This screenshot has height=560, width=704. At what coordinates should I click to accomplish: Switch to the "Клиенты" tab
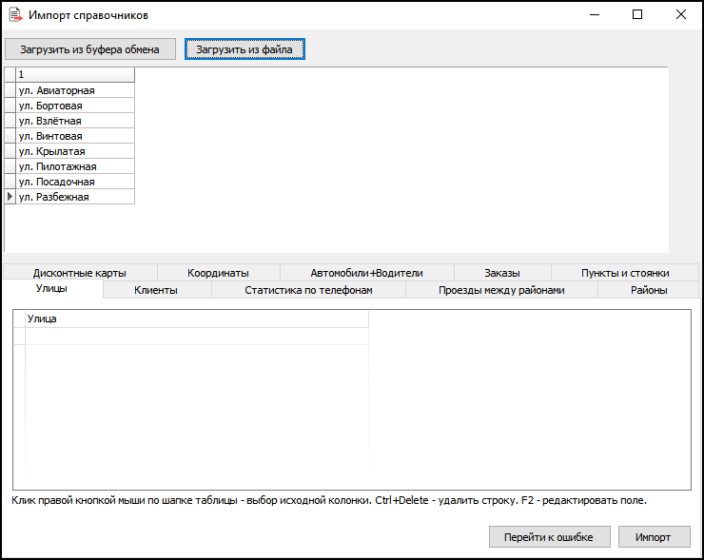coord(156,290)
